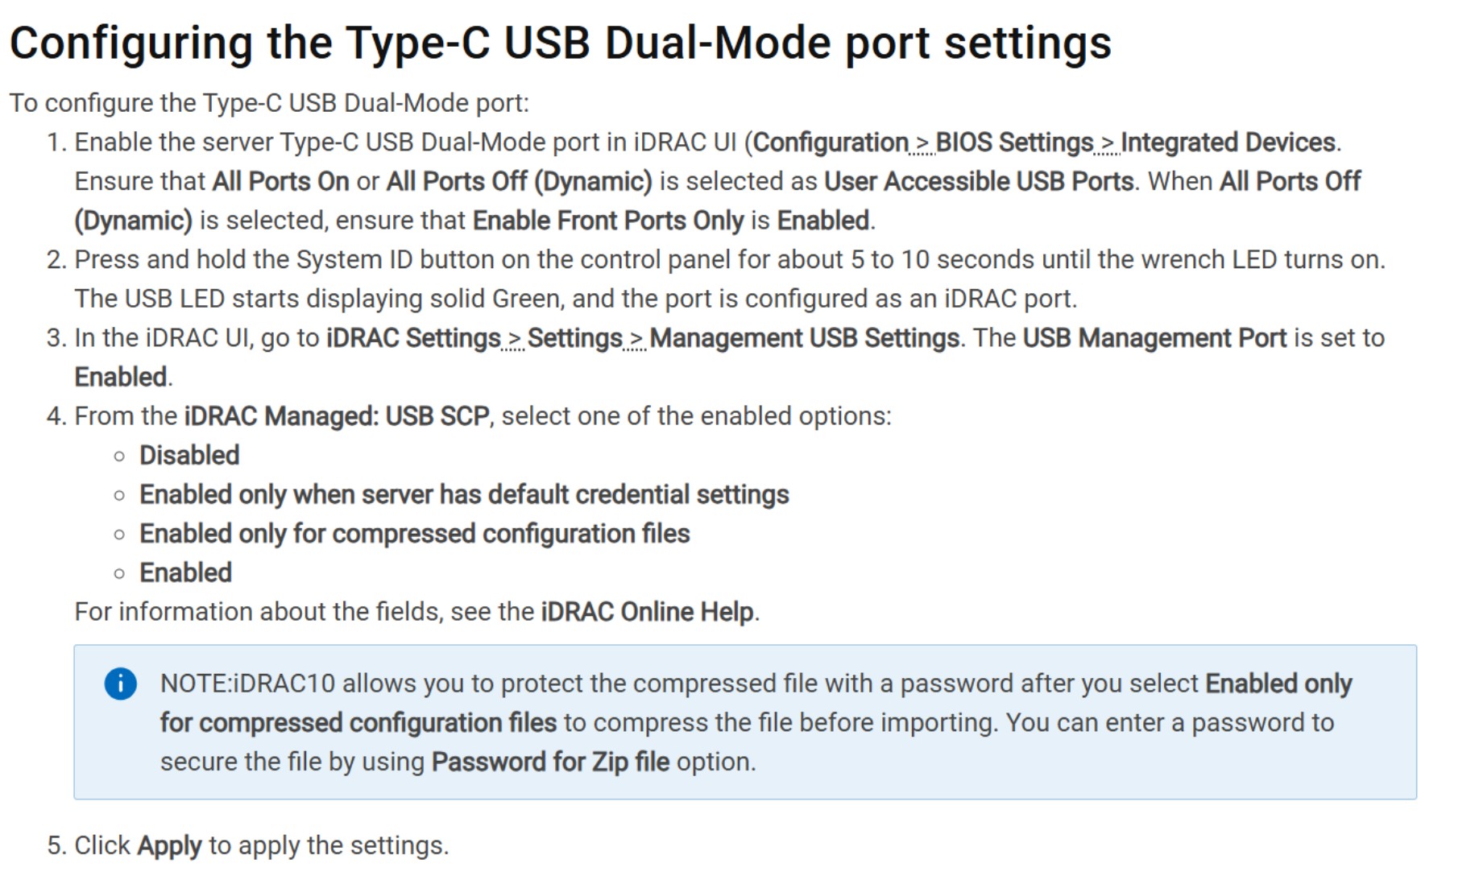Image resolution: width=1475 pixels, height=880 pixels.
Task: Click the "User Accessible USB Ports" label
Action: pos(978,181)
